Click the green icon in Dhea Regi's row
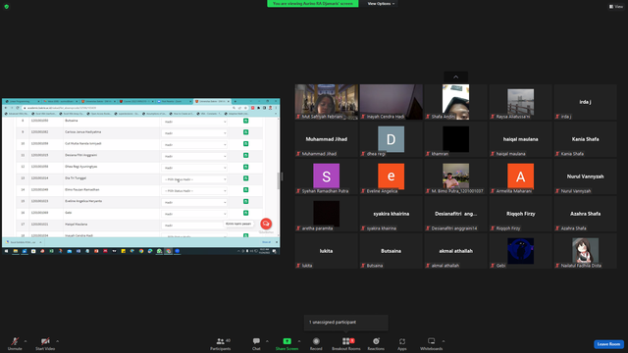Screen dimensions: 628x353 pos(246,167)
